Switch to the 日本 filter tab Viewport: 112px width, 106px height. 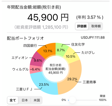pyautogui.click(x=25, y=100)
